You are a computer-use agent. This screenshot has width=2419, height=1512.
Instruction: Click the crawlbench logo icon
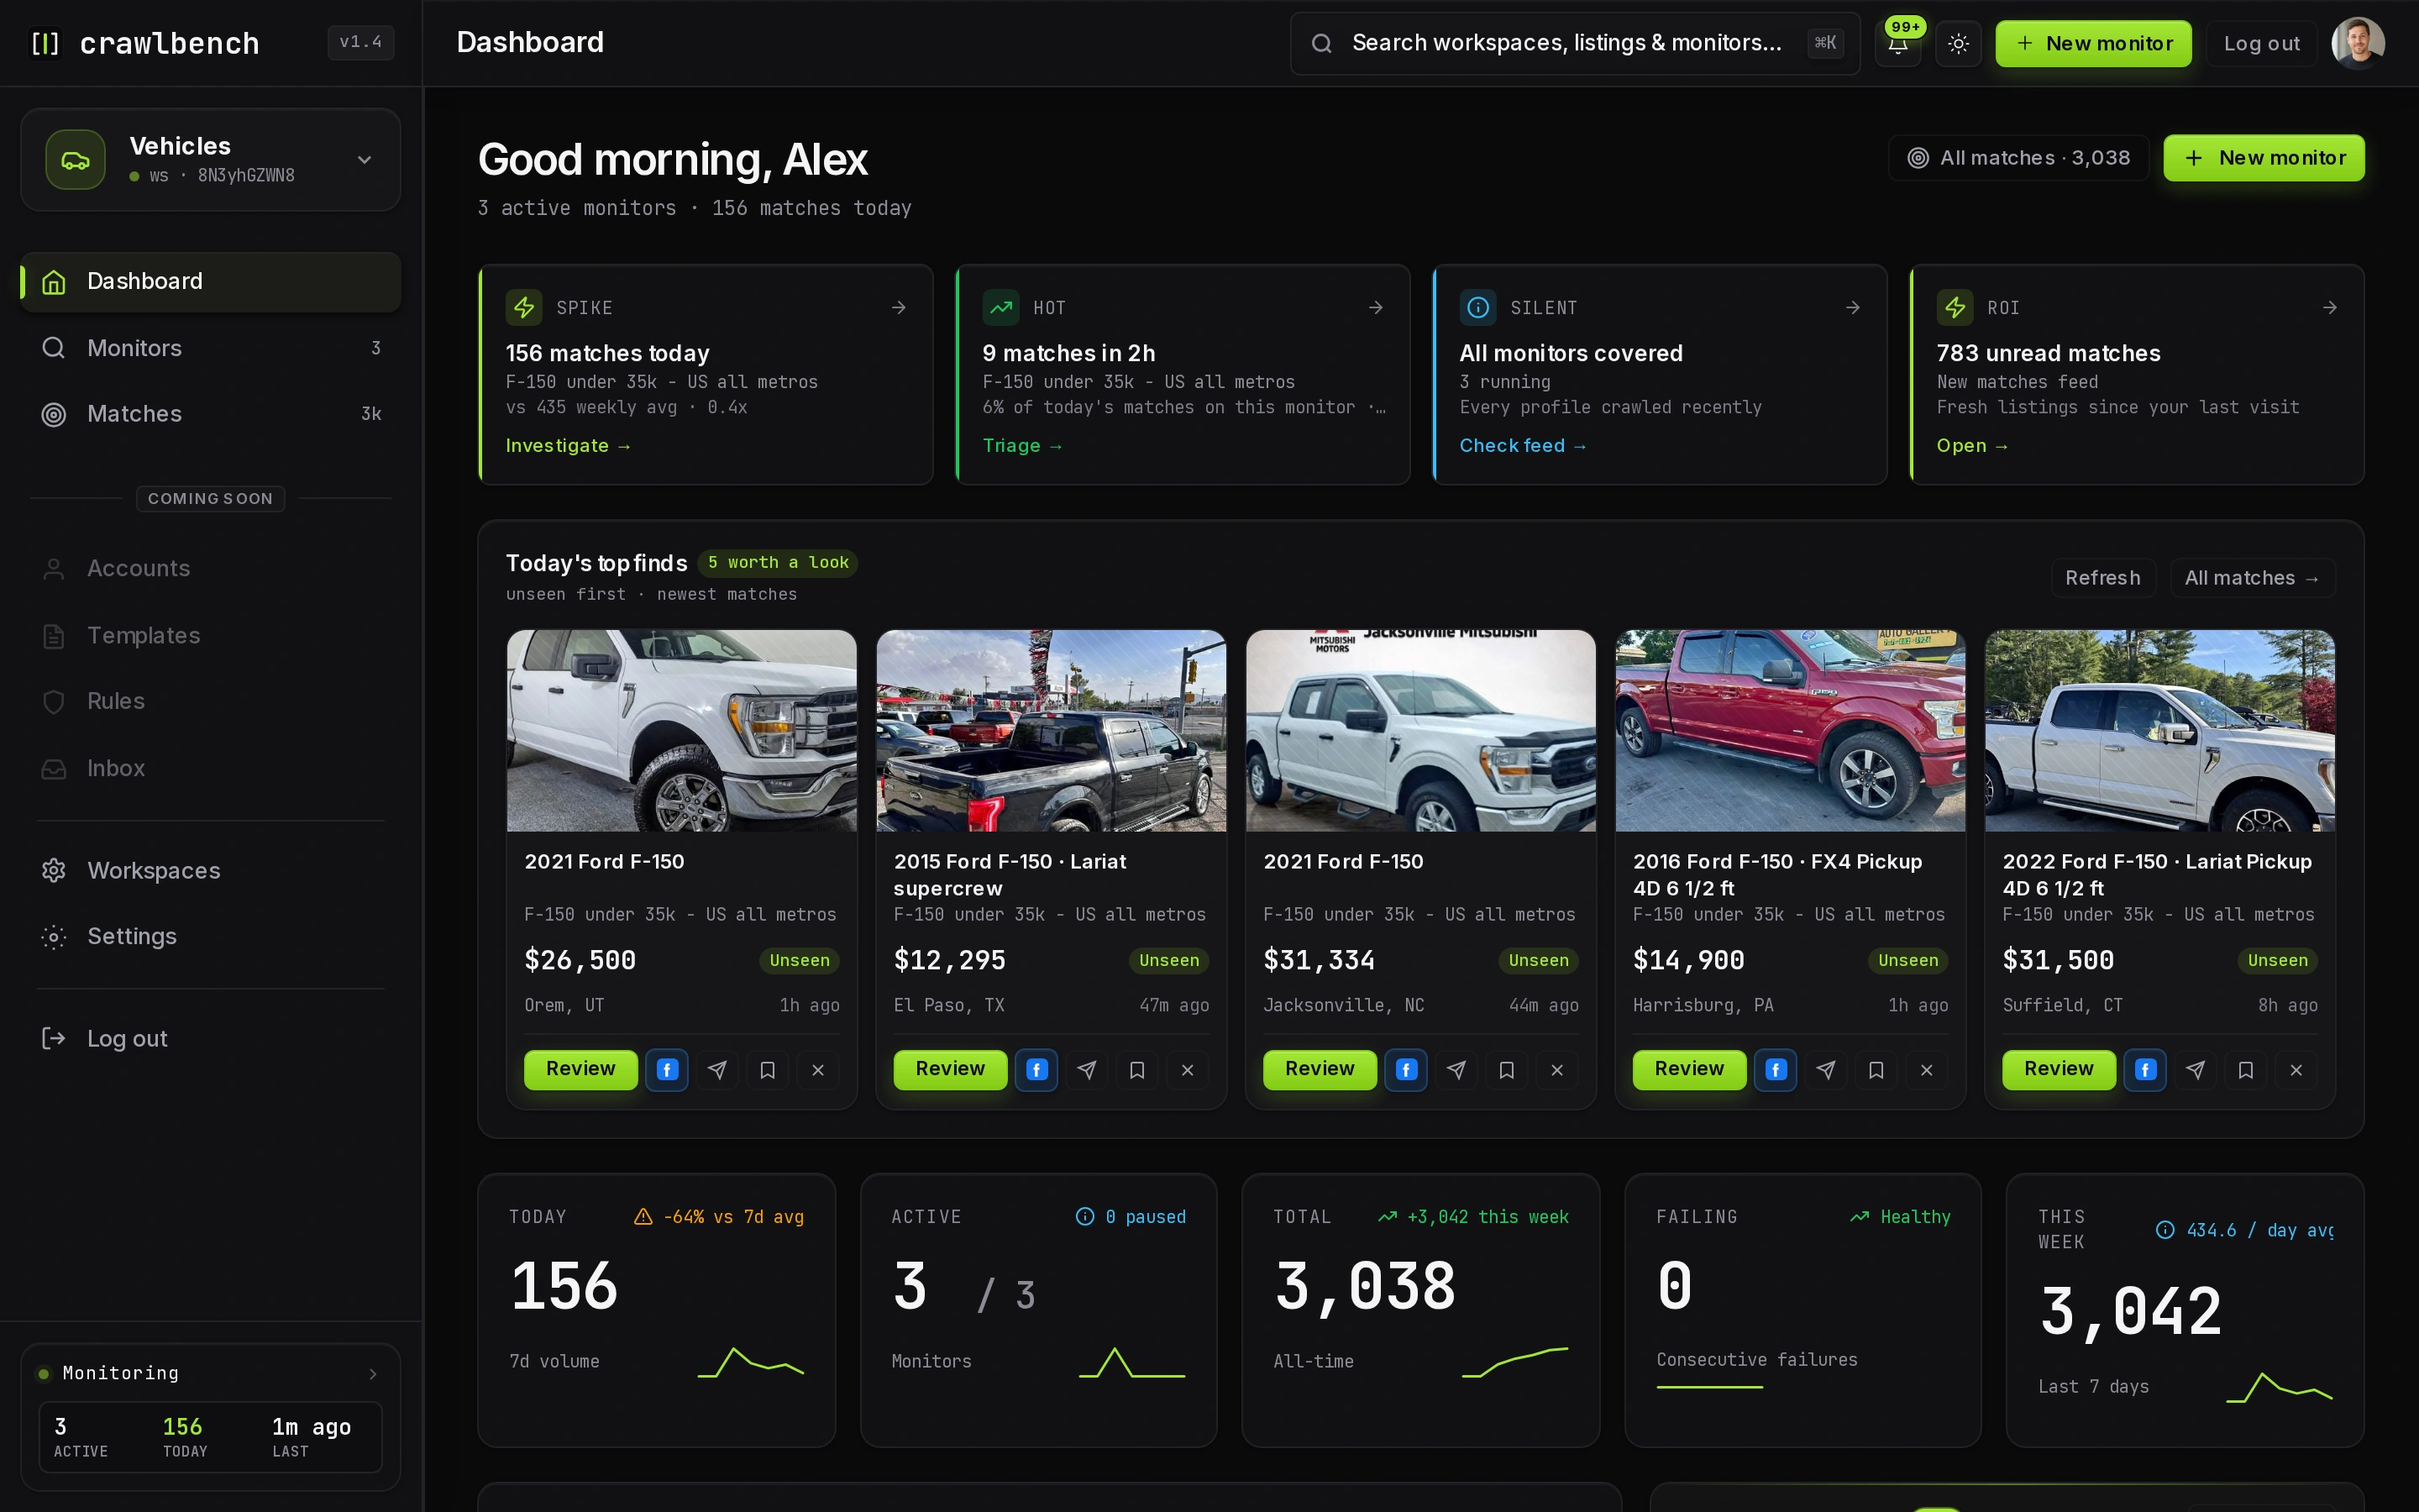[45, 43]
